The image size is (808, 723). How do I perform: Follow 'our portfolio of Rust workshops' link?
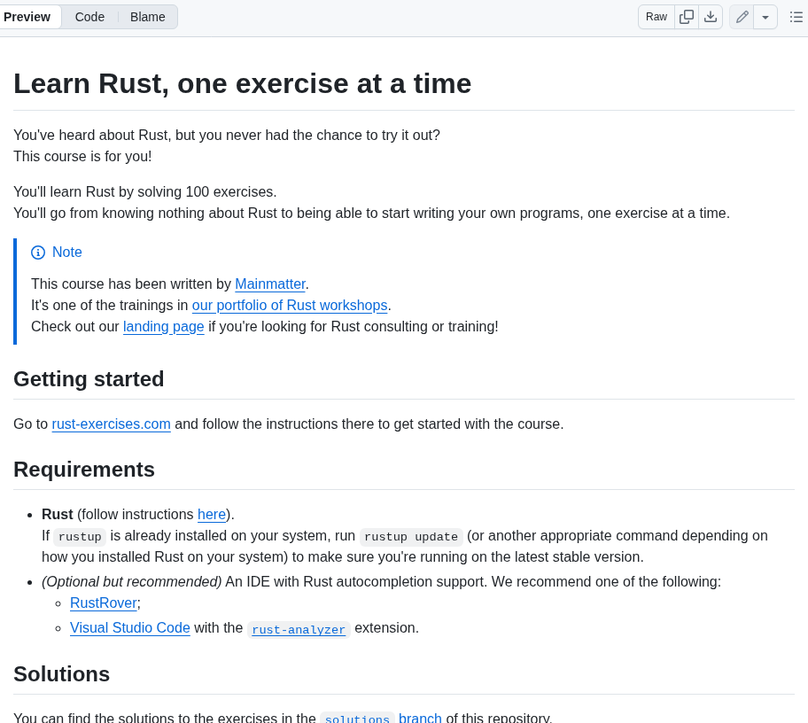click(x=290, y=305)
